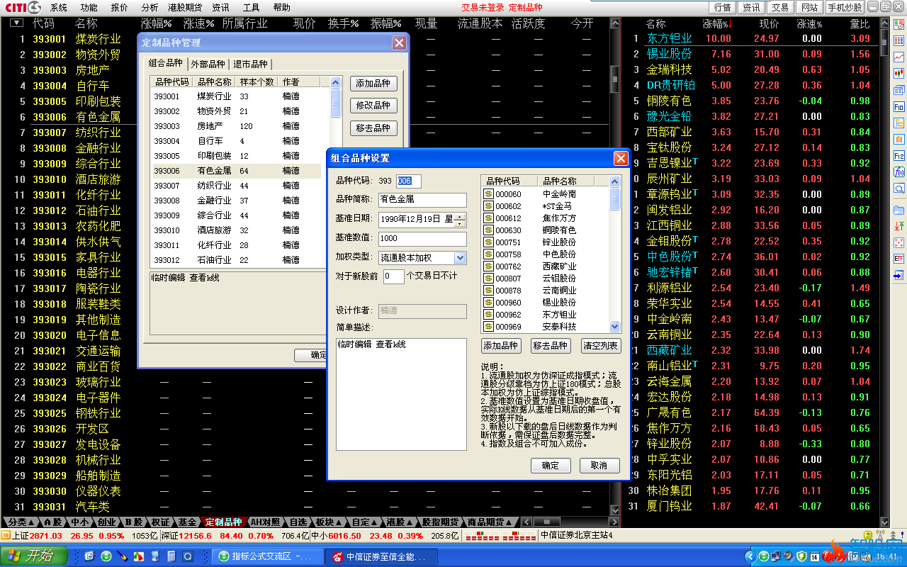Screen dimensions: 907x567
Task: Click 简单描述 text area
Action: [x=401, y=394]
